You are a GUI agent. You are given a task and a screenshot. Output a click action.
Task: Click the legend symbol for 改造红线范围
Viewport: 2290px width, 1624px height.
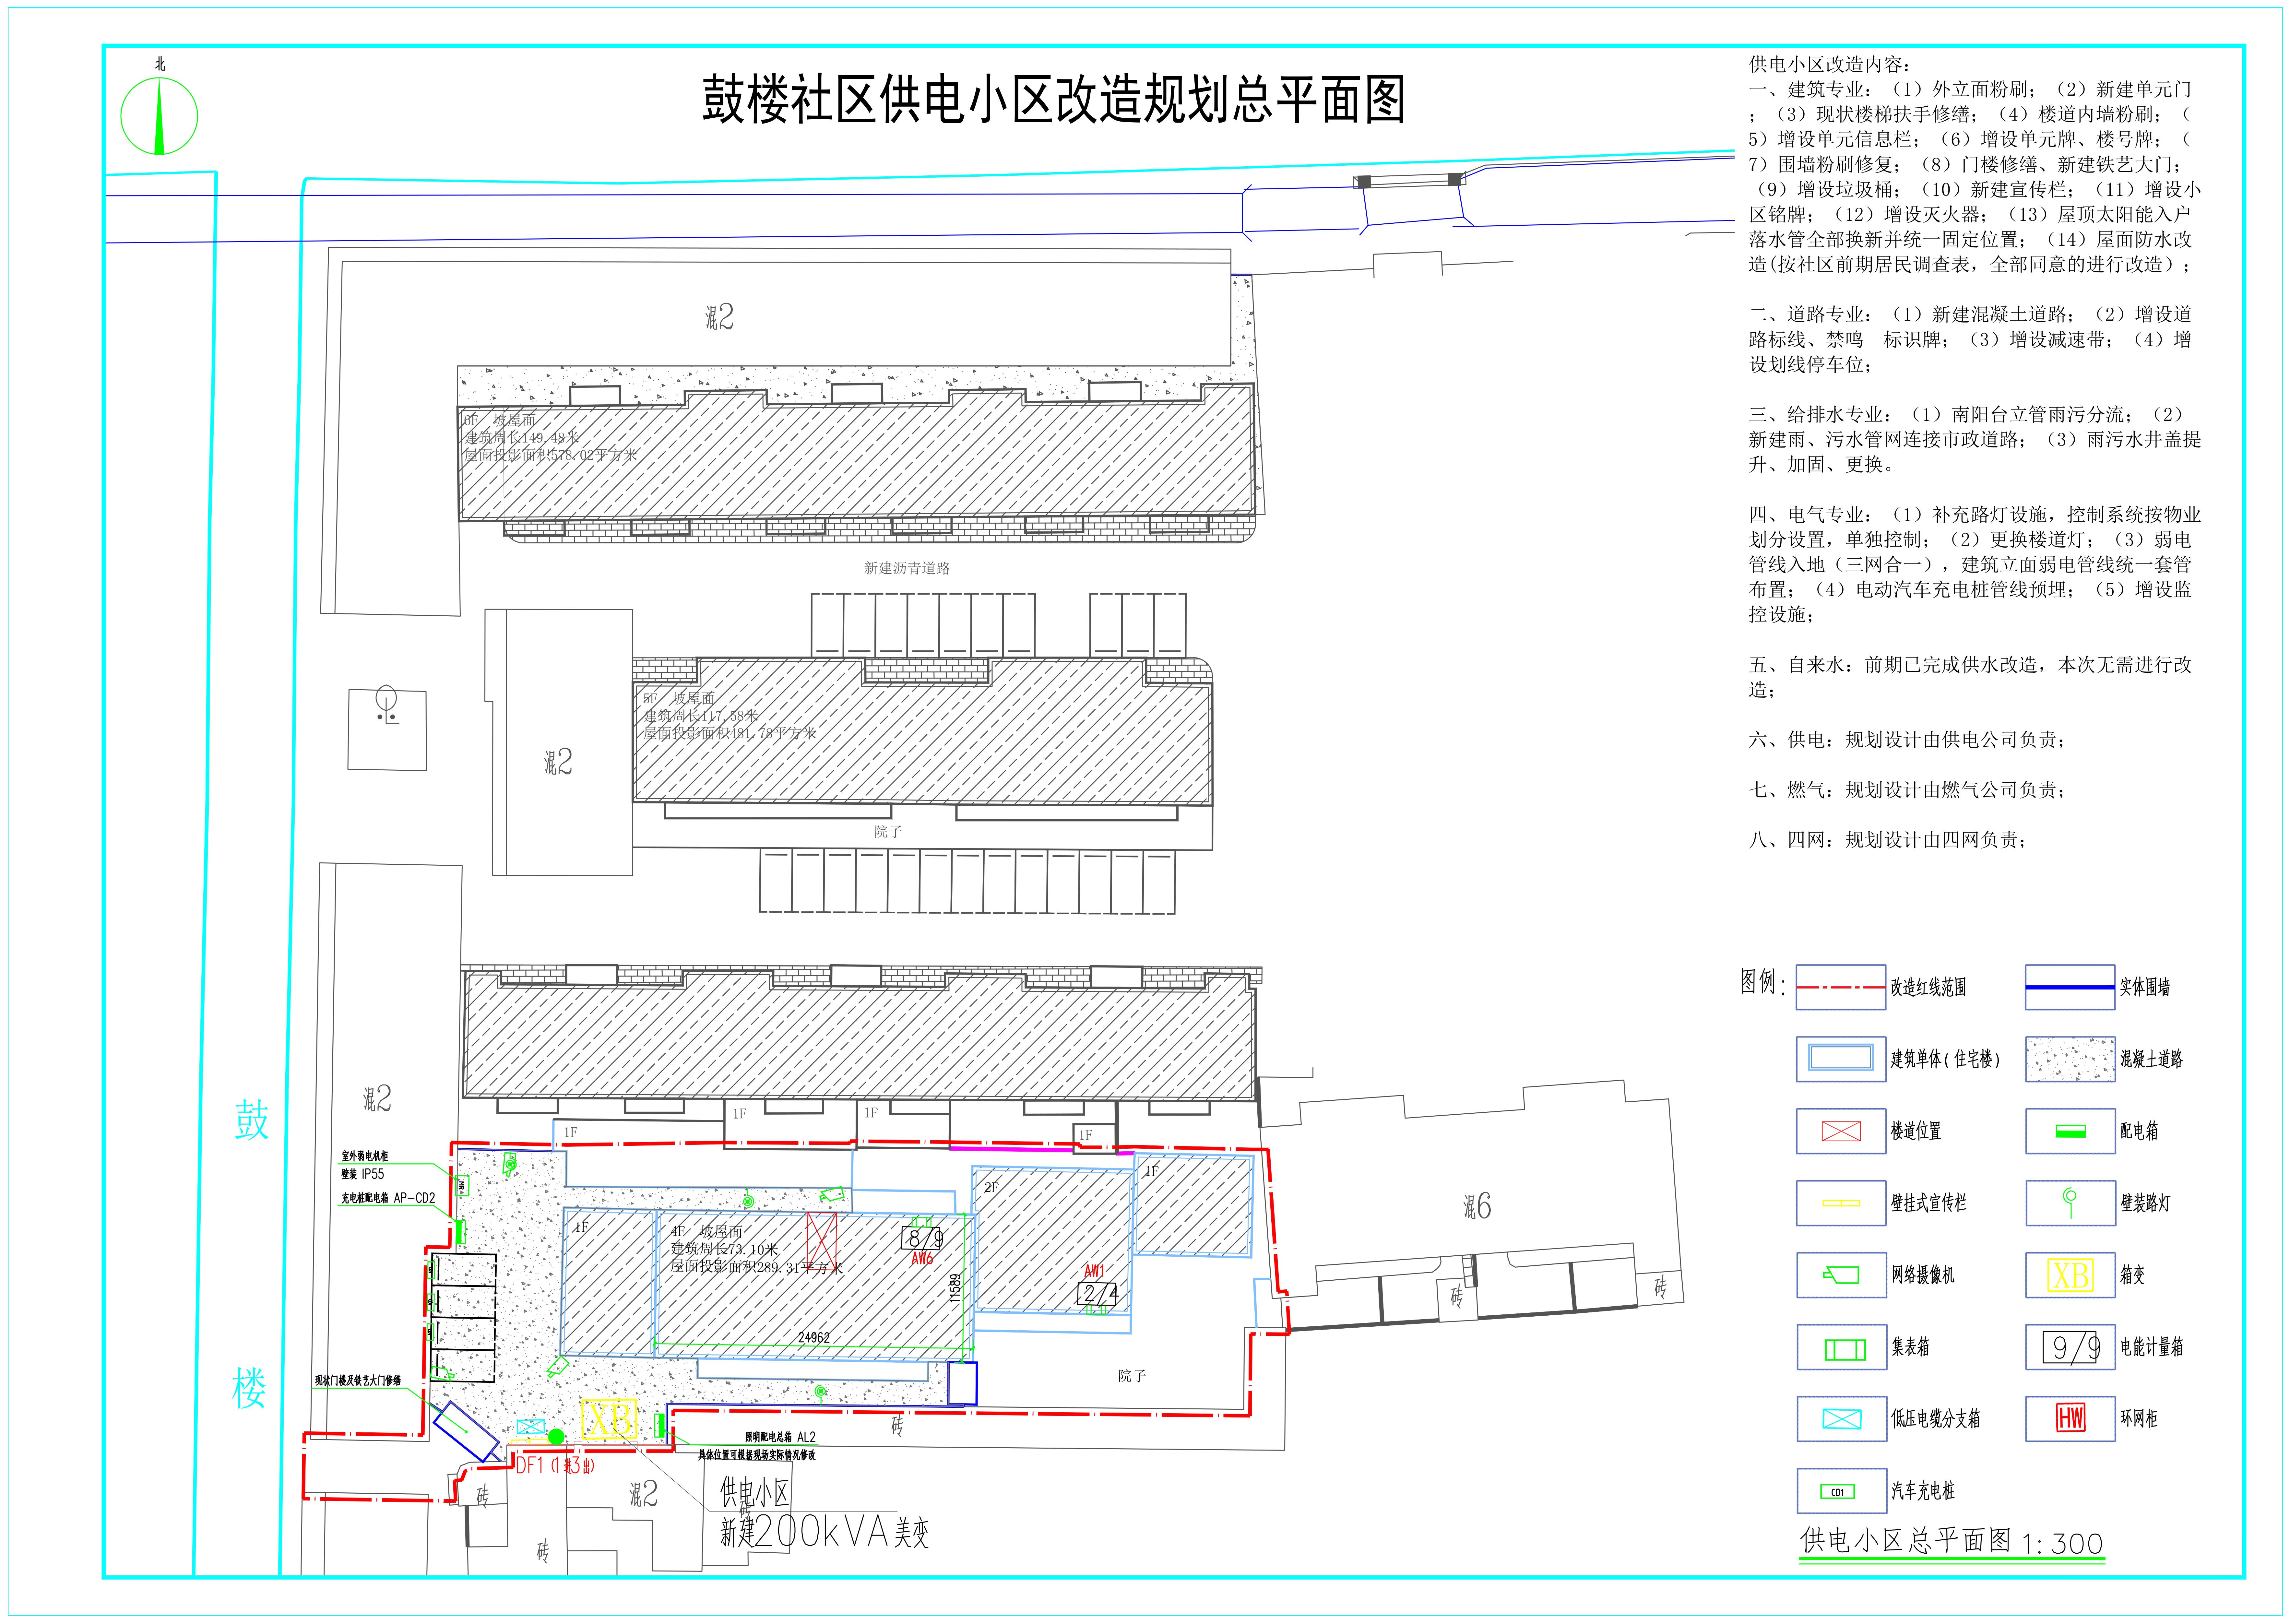[x=1841, y=987]
